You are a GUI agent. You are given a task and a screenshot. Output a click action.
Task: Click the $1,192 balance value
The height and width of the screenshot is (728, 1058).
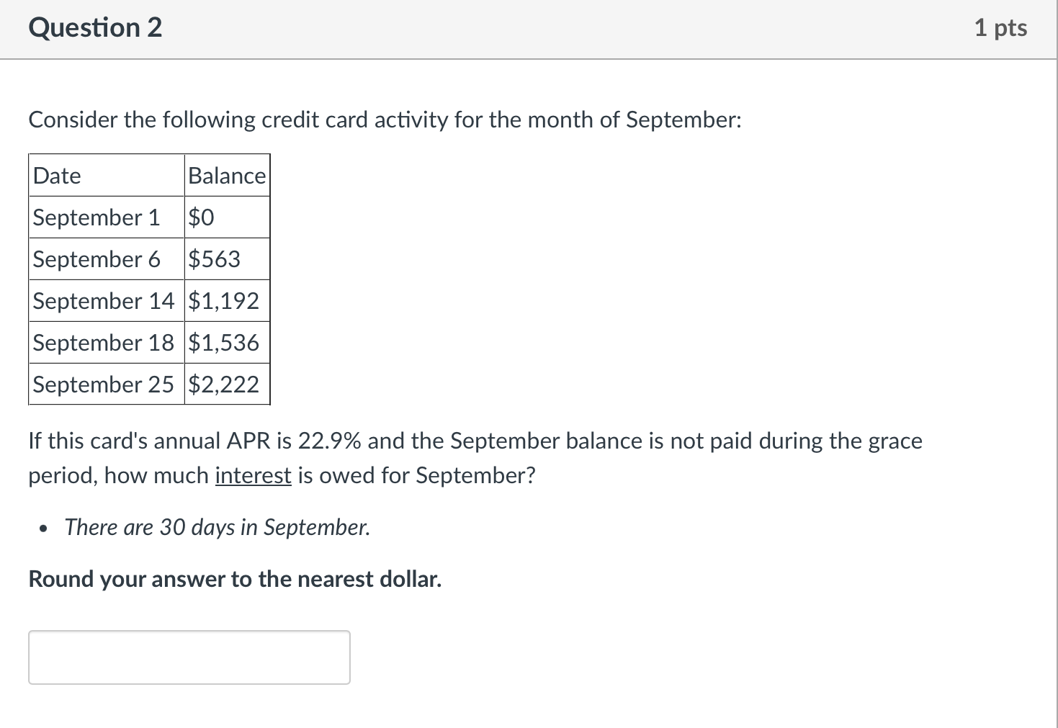223,301
